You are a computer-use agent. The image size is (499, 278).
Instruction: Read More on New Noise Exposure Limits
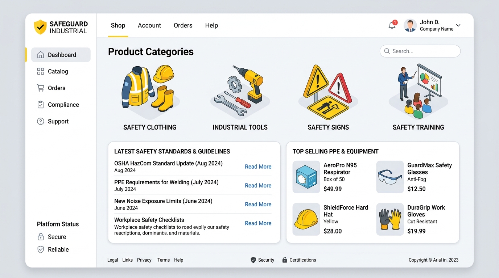click(258, 204)
